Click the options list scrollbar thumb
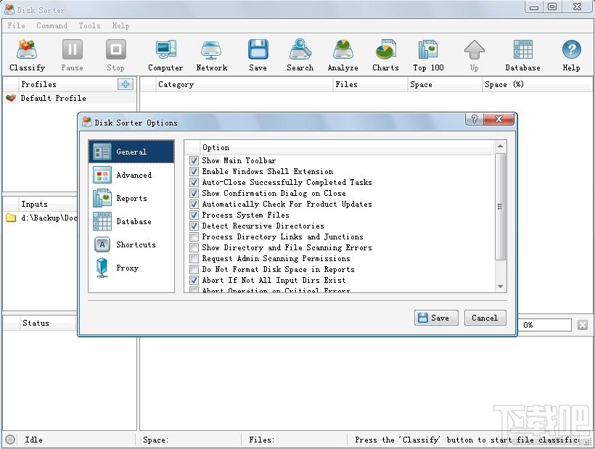This screenshot has width=595, height=449. pos(500,207)
